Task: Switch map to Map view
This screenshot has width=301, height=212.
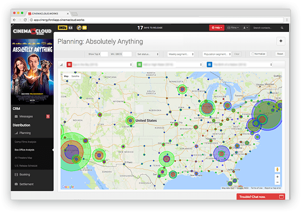Action: coord(66,77)
